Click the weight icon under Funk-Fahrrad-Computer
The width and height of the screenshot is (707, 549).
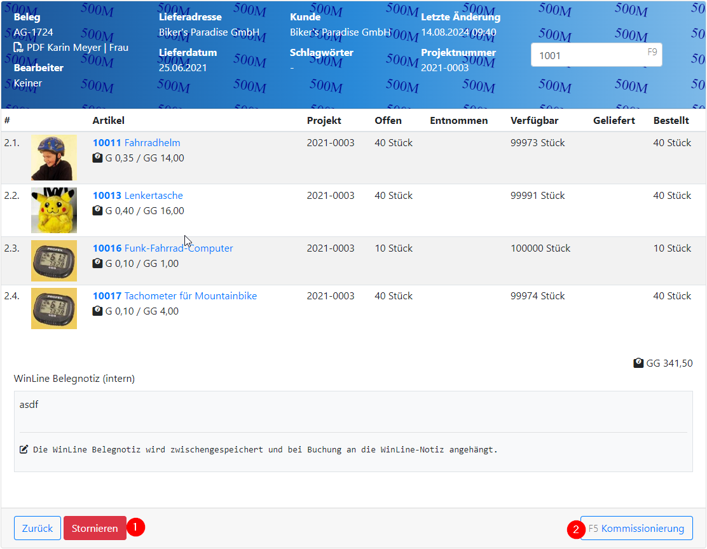pos(97,264)
